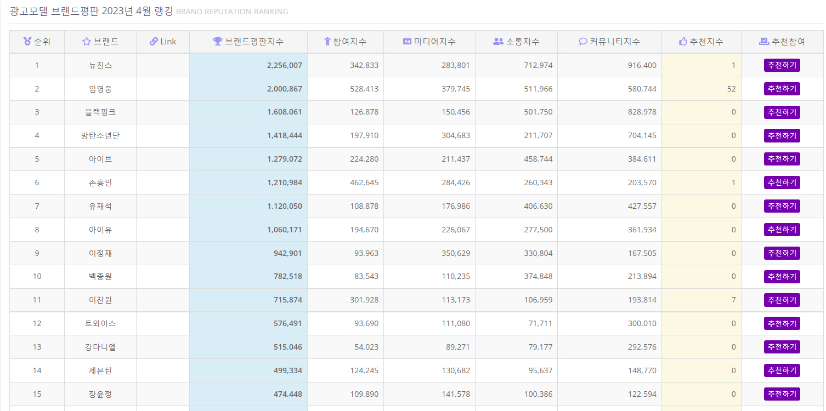
Task: Recommend 블랙핑크 with 추천하기 button
Action: click(782, 112)
